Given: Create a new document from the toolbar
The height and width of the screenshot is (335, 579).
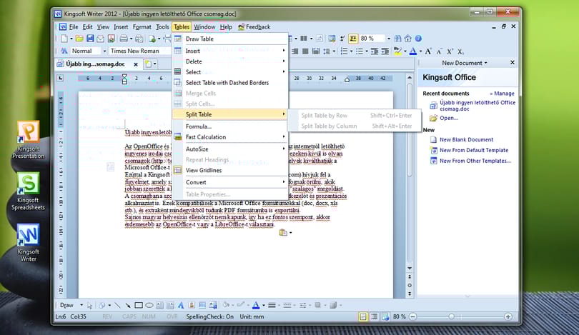Looking at the screenshot, I should (x=64, y=39).
